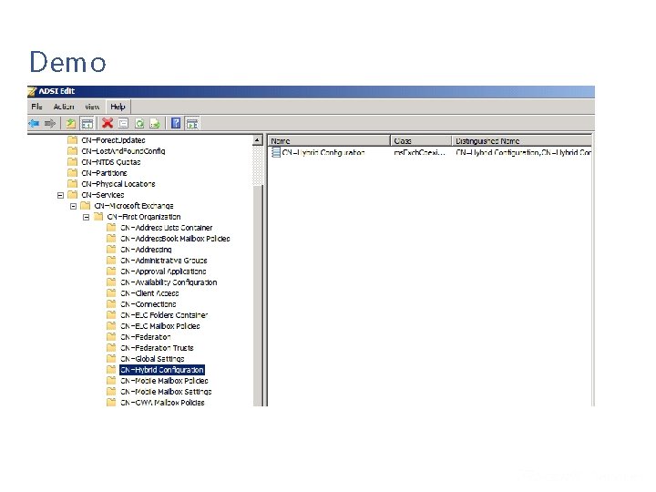The height and width of the screenshot is (492, 656).
Task: Sort by the Class column header
Action: click(x=421, y=141)
